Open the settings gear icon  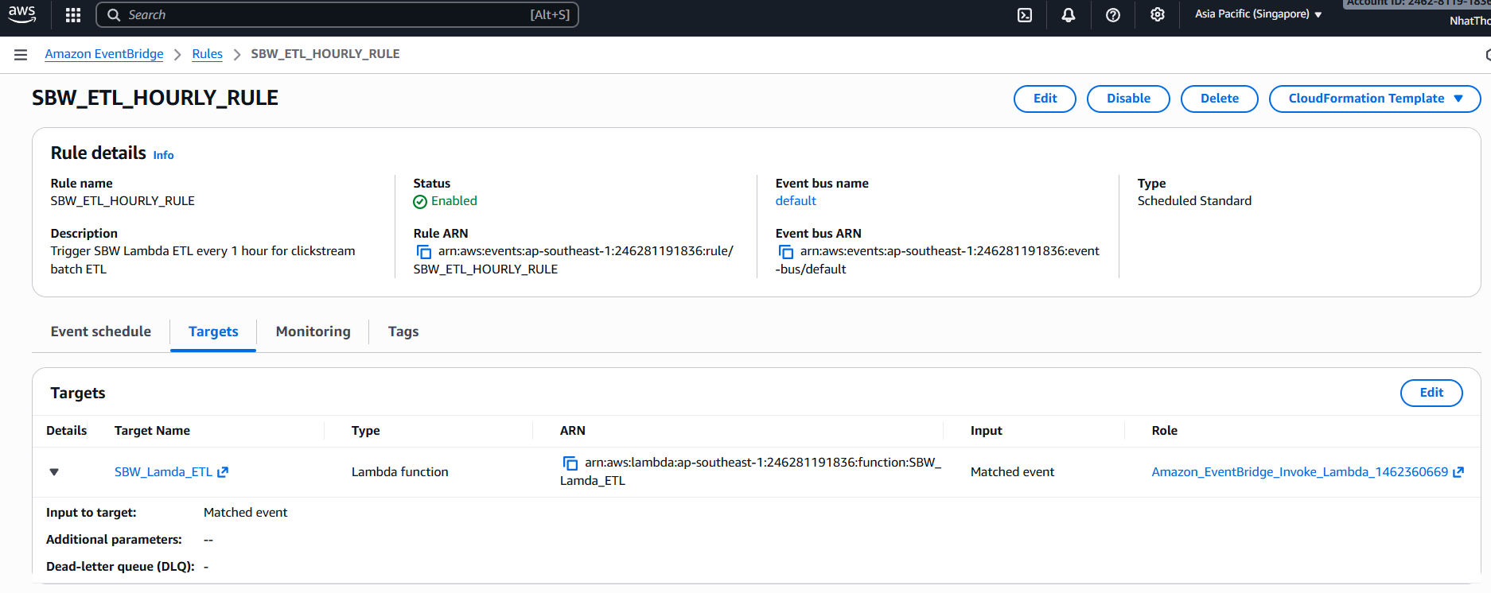click(x=1158, y=15)
